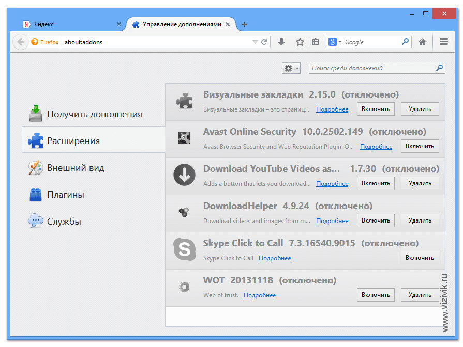The width and height of the screenshot is (463, 347).
Task: Reload the about:addons page
Action: coord(264,42)
